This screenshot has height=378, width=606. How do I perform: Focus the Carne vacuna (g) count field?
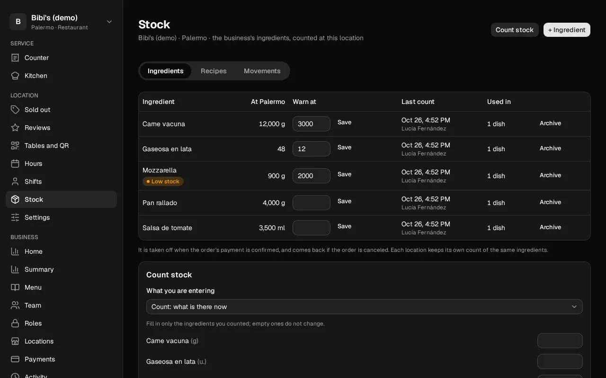click(x=560, y=341)
